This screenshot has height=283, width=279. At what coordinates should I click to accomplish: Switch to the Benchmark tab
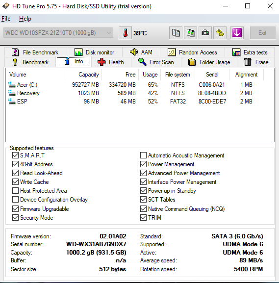point(30,62)
